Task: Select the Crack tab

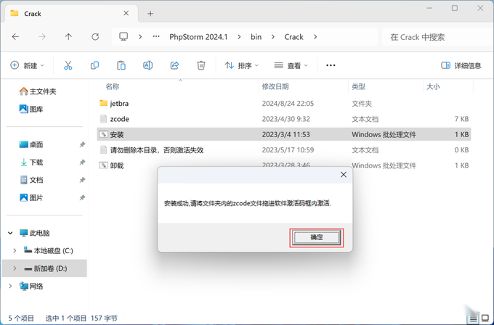Action: 71,14
